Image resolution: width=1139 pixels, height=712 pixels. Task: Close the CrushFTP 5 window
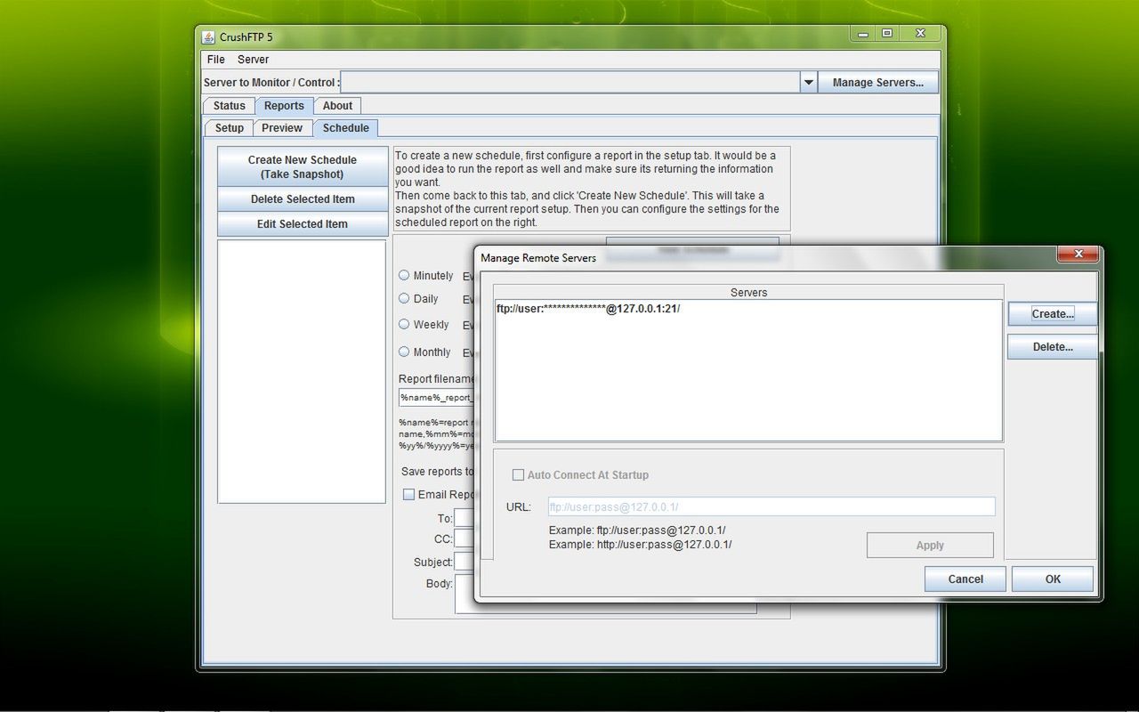920,34
